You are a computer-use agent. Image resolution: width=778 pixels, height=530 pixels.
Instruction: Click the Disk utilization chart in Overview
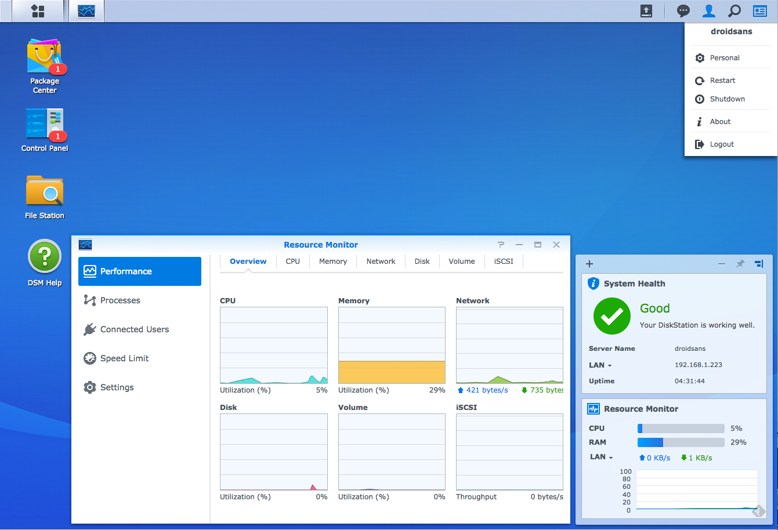(x=274, y=452)
